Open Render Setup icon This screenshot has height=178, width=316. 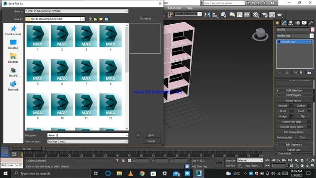[265, 15]
